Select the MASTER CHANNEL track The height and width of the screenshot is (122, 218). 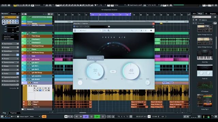(38, 25)
